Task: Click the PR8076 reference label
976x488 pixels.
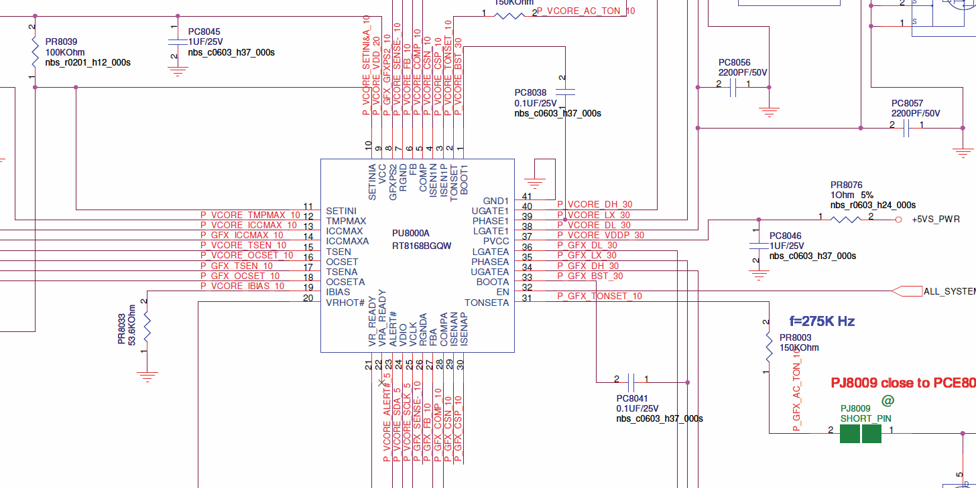Action: click(847, 185)
